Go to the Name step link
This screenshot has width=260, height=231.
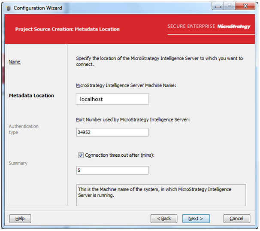click(x=15, y=62)
